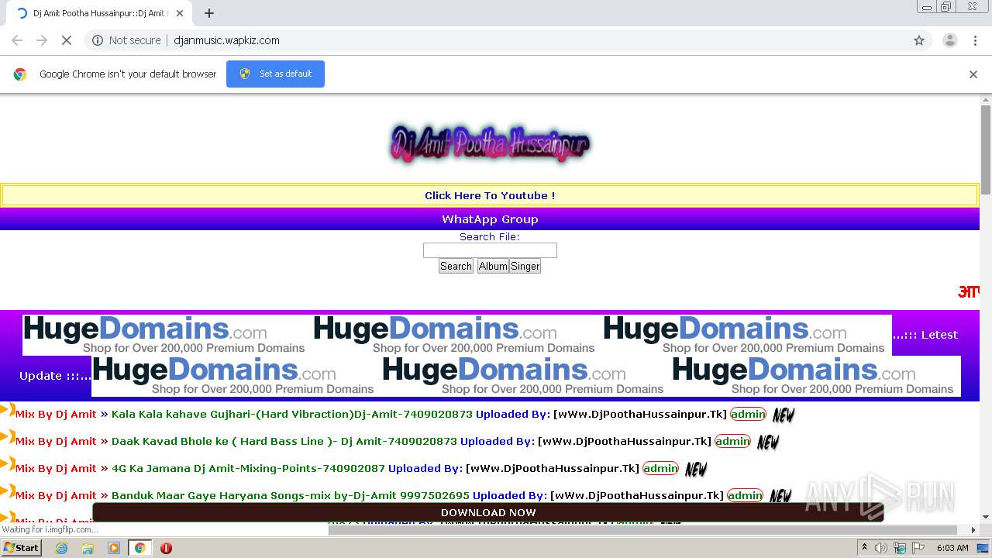Open a new tab with plus button
Image resolution: width=992 pixels, height=558 pixels.
point(209,13)
